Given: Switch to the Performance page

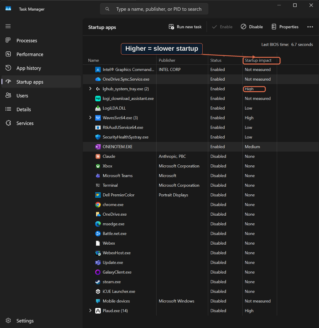Looking at the screenshot, I should coord(41,54).
